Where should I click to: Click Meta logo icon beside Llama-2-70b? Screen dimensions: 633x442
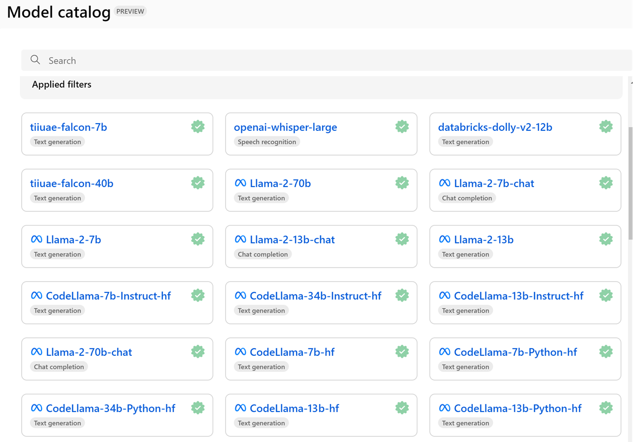(240, 183)
